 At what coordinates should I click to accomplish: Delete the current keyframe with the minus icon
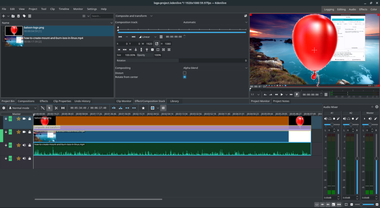127,37
